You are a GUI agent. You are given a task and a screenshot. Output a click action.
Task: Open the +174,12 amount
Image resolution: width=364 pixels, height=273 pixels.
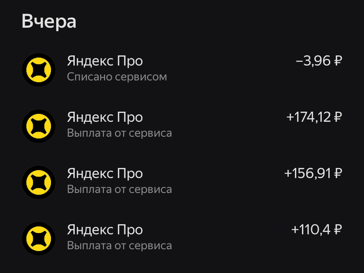pos(308,118)
